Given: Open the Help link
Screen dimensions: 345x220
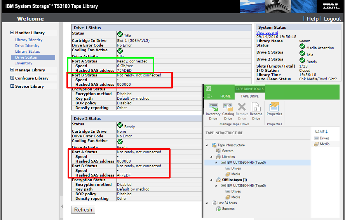Looking at the screenshot, I should 312,19.
